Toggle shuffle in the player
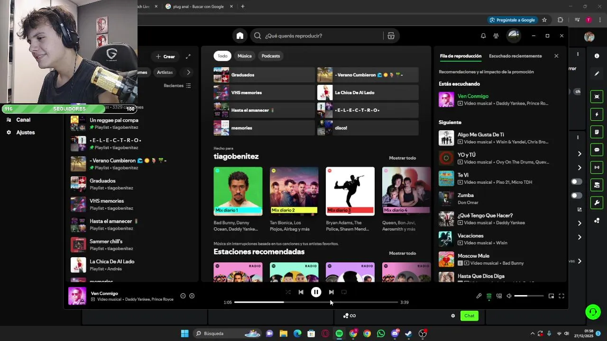The height and width of the screenshot is (341, 607). 288,292
